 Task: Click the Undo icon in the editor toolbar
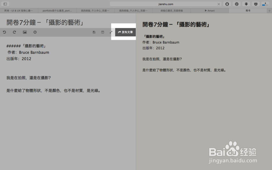point(4,32)
